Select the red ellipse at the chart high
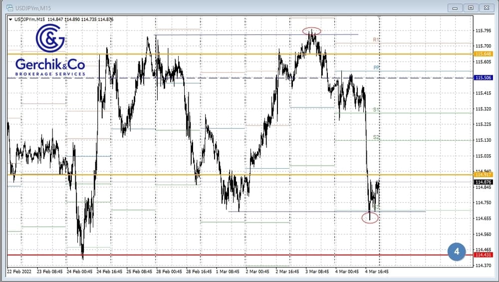The height and width of the screenshot is (282, 499). [311, 31]
